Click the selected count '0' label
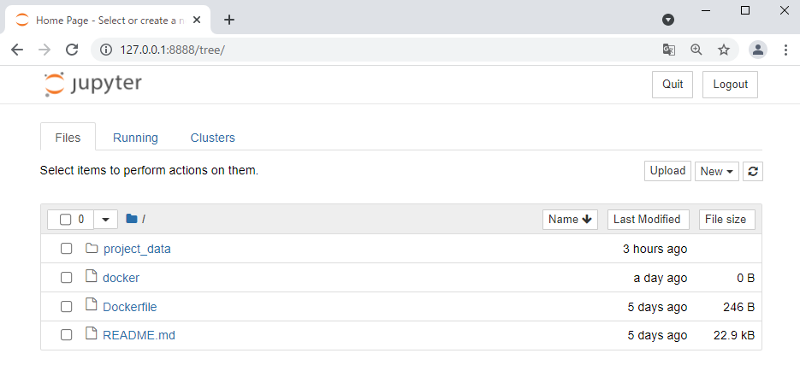The image size is (800, 371). point(81,220)
